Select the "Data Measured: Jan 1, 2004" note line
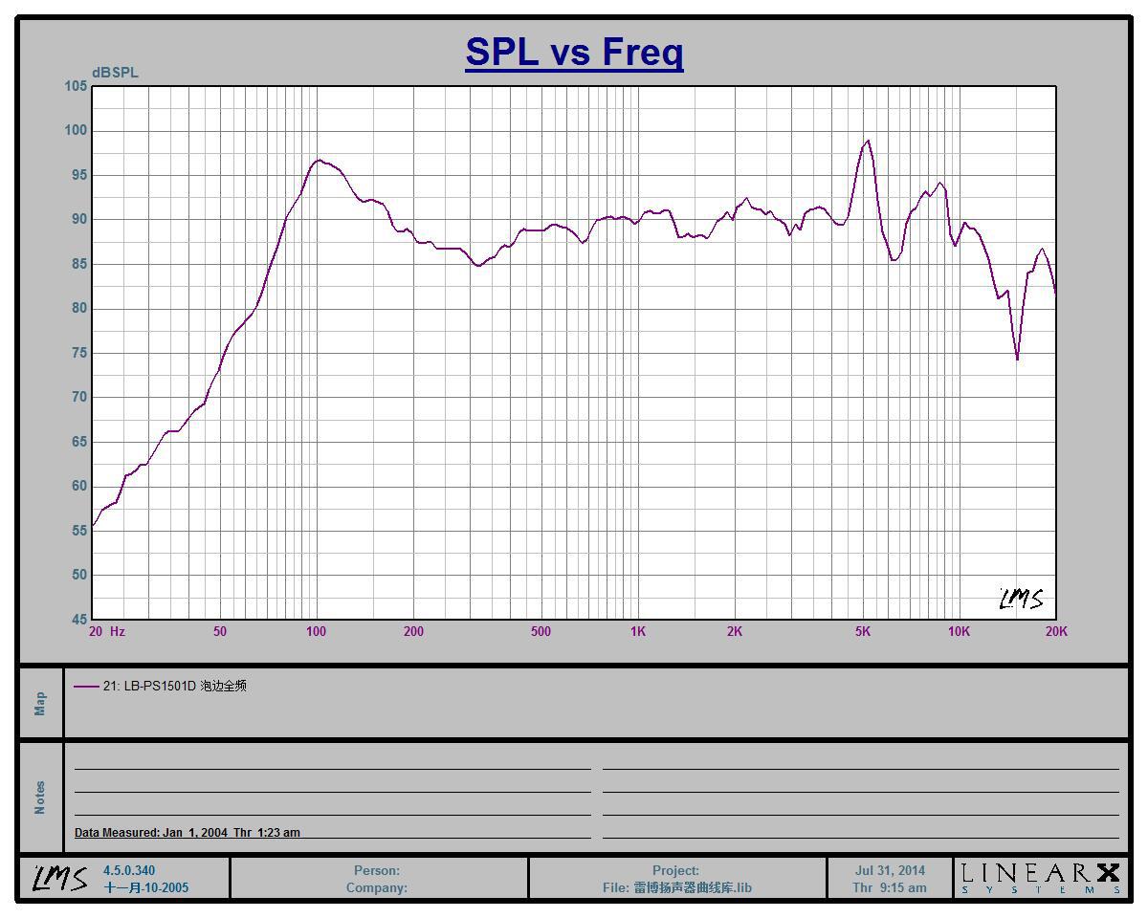This screenshot has height=918, width=1148. click(x=188, y=832)
